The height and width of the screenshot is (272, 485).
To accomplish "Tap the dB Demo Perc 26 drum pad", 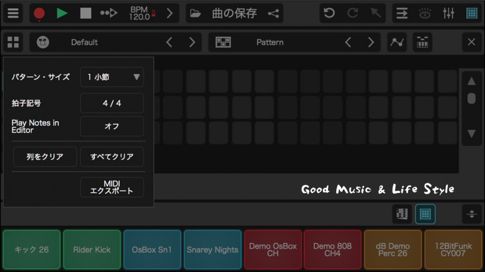I will coord(393,249).
